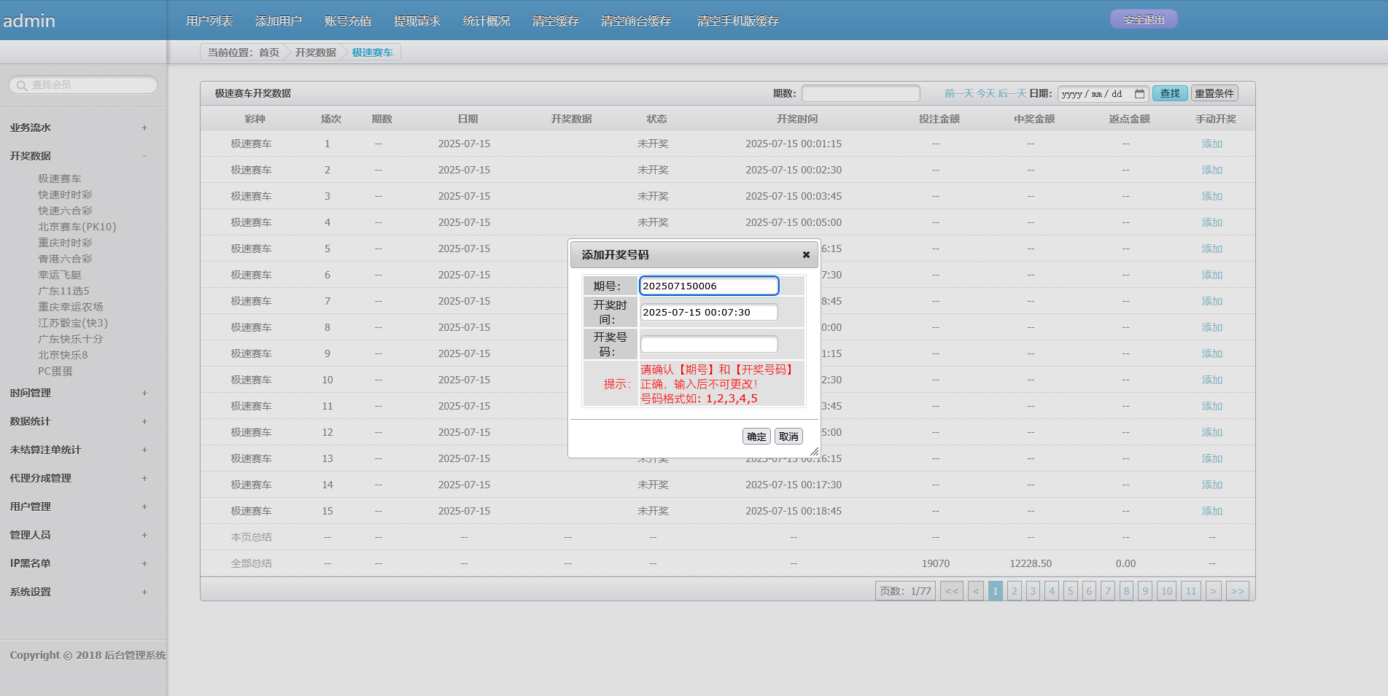Image resolution: width=1388 pixels, height=696 pixels.
Task: Focus the empty 开奖号码 input field
Action: tap(709, 344)
